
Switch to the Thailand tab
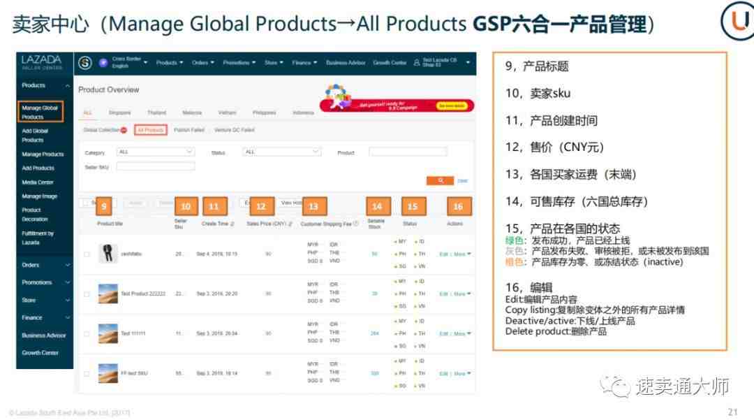pyautogui.click(x=157, y=113)
